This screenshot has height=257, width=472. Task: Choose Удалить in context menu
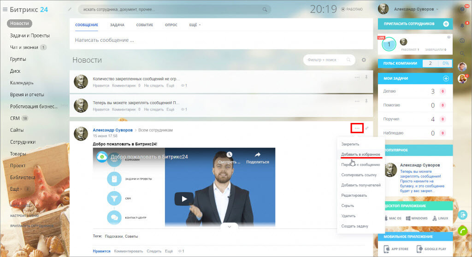pos(348,216)
